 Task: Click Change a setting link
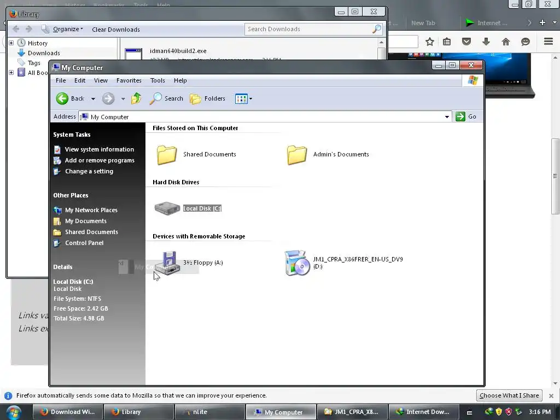click(89, 171)
